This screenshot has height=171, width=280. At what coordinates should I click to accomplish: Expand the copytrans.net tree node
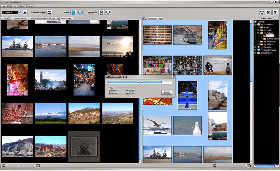[x=255, y=53]
